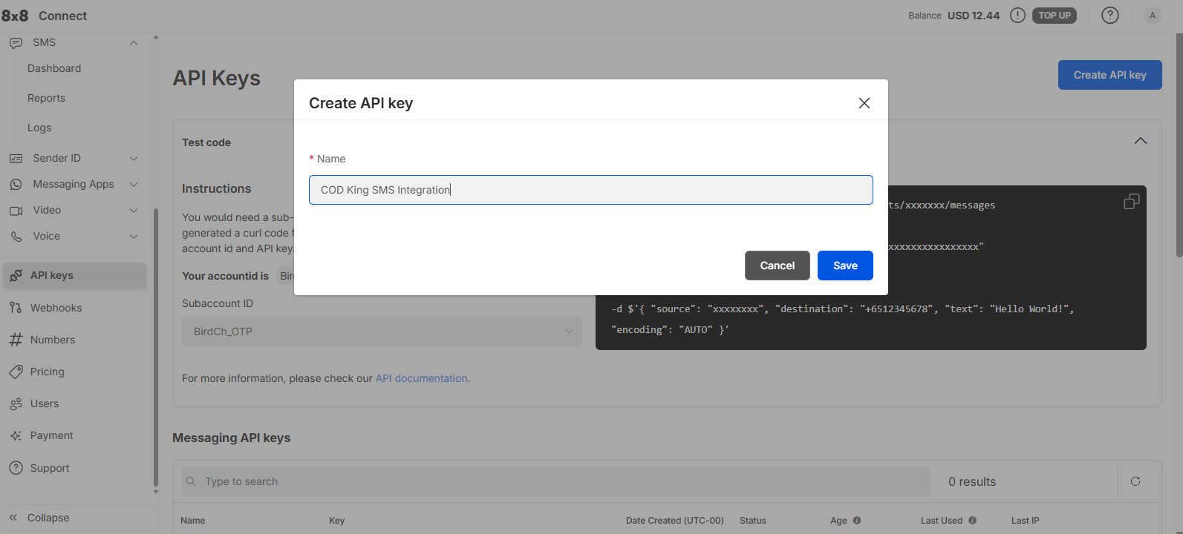
Task: Click the Last IP column header
Action: [x=1026, y=521]
